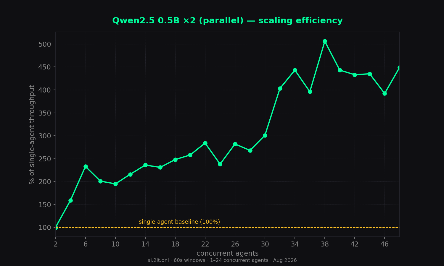Select the data point at 30 concurrent agents
Viewport: 444px width, 266px height.
tap(265, 136)
